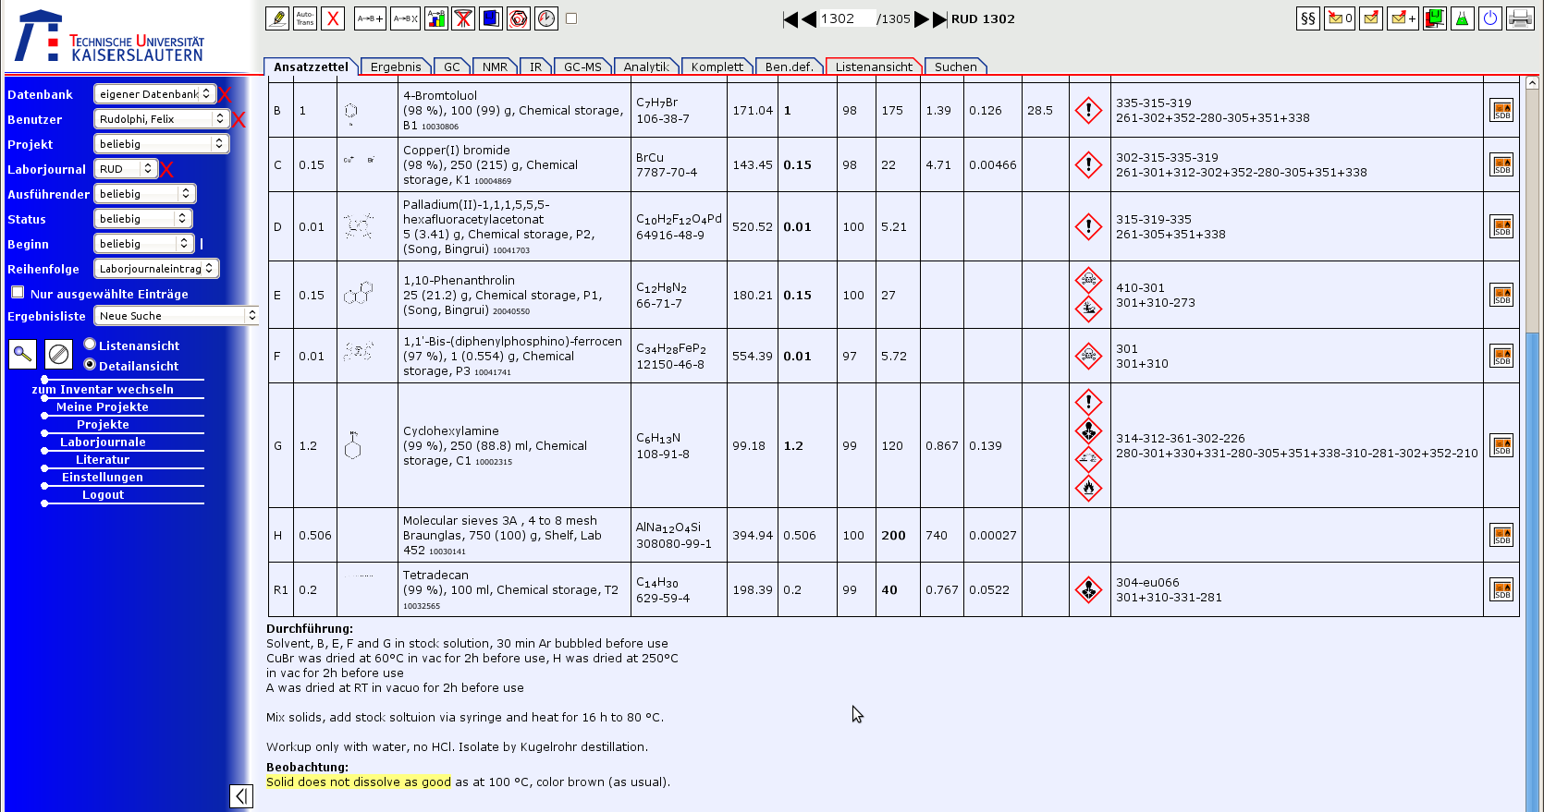Image resolution: width=1544 pixels, height=812 pixels.
Task: Click the blue power logout icon
Action: (x=1489, y=18)
